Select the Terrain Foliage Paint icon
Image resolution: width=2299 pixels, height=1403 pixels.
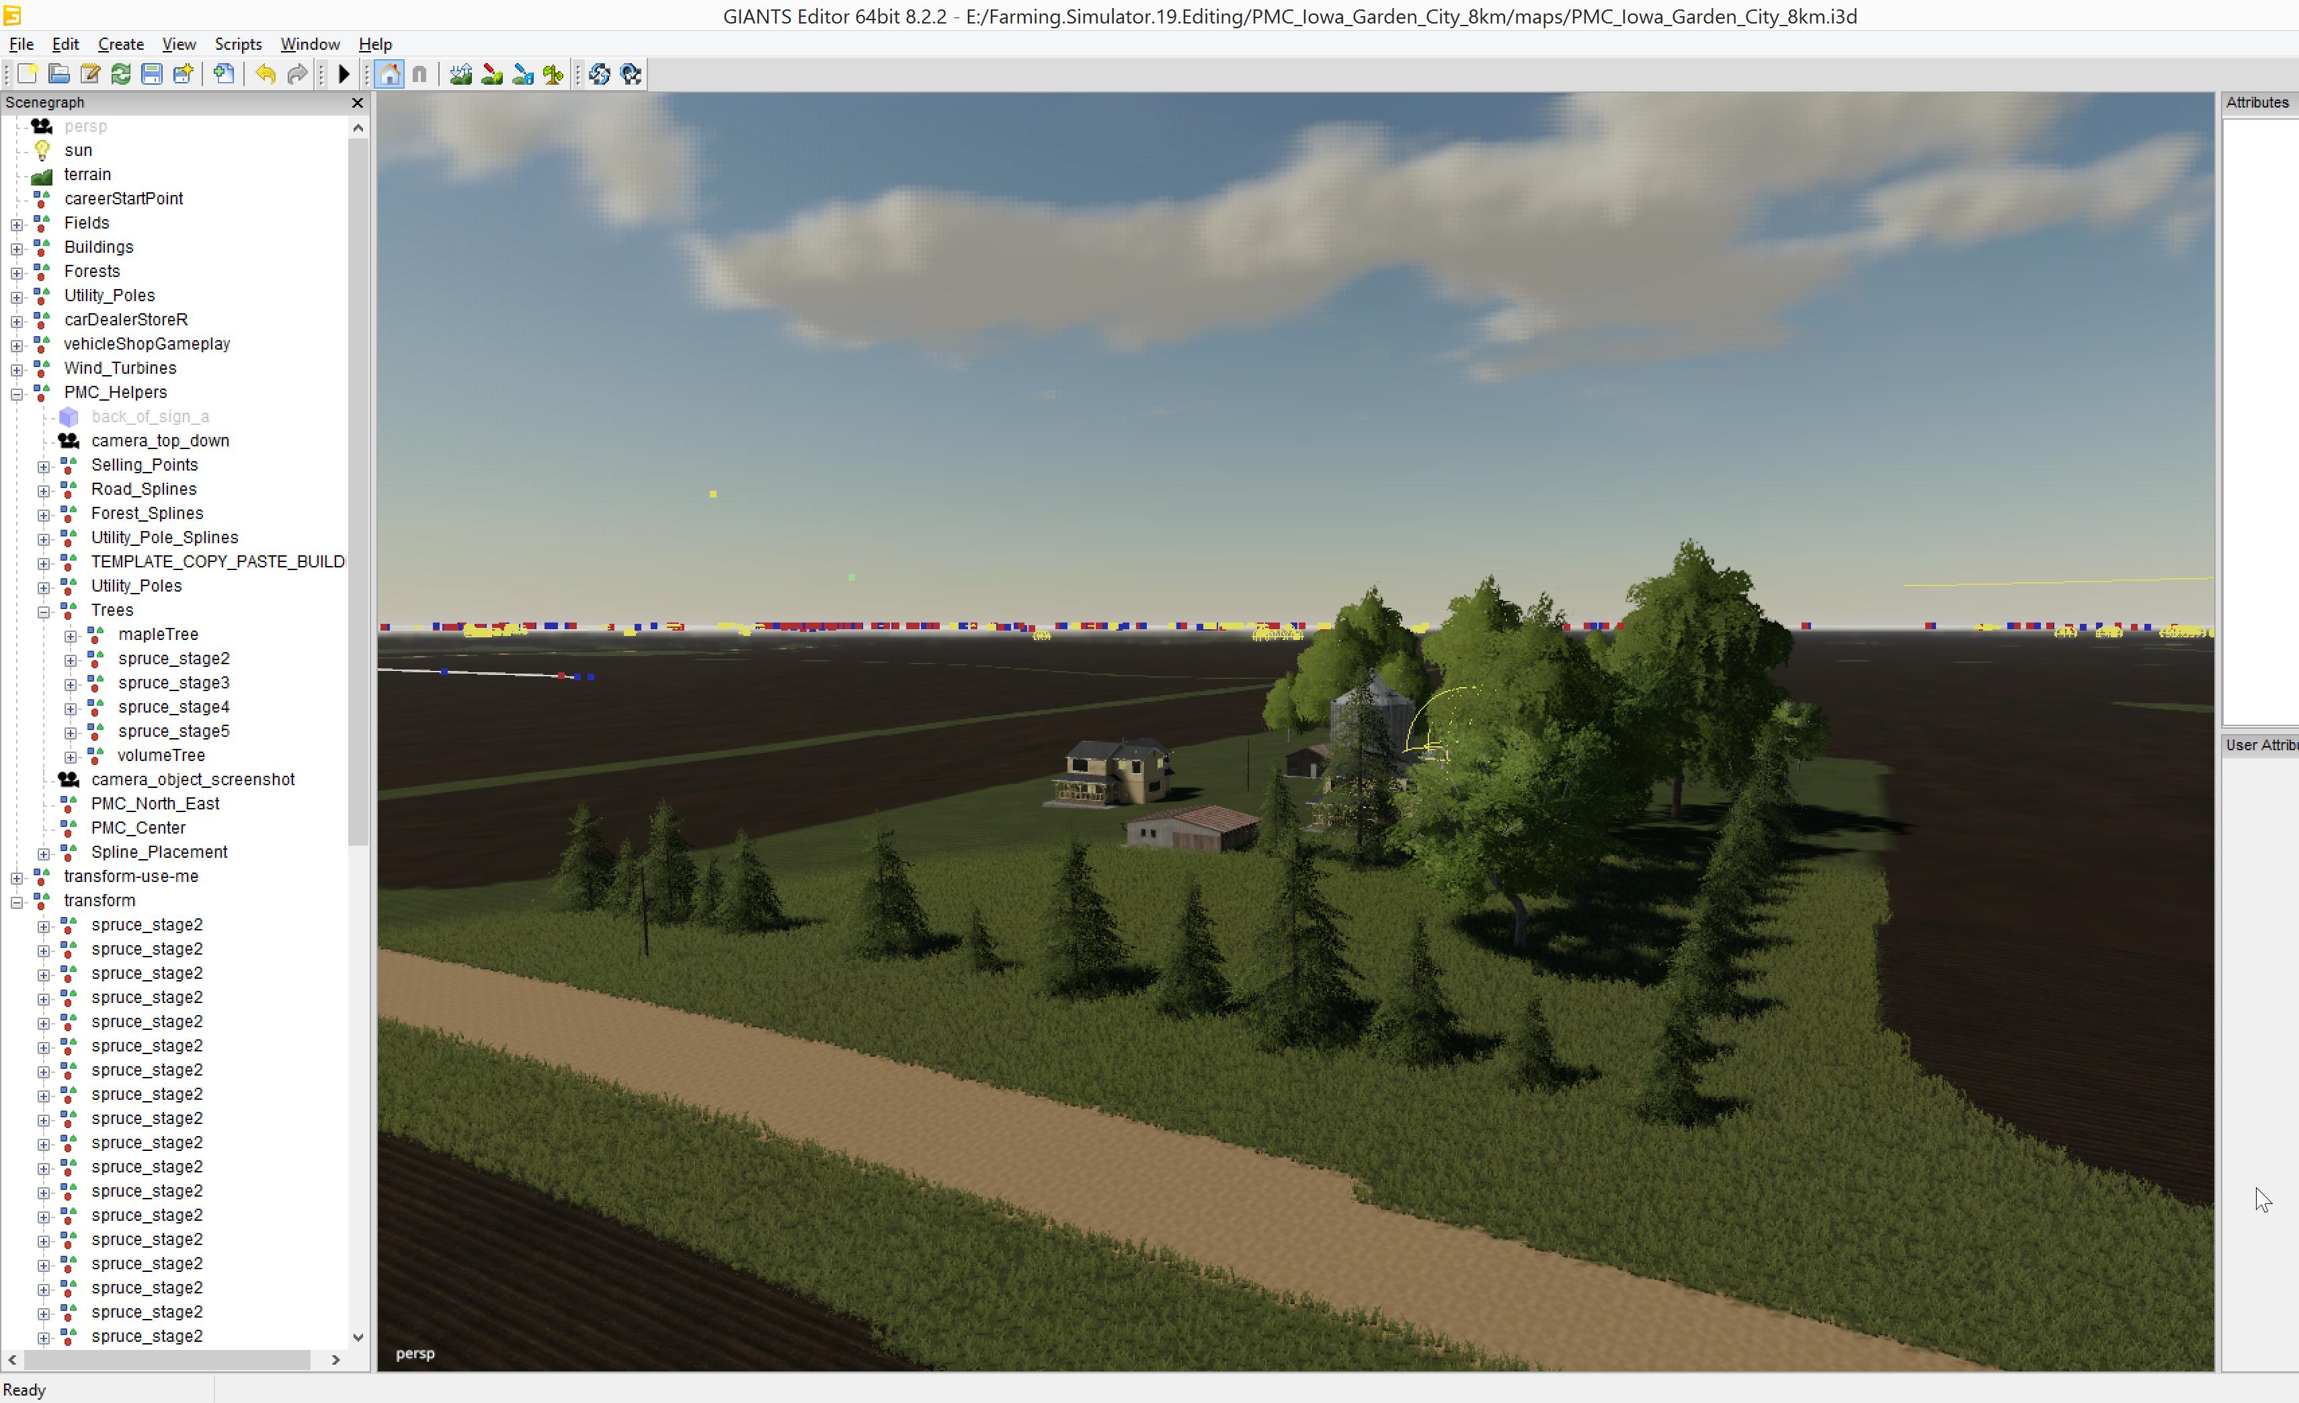(x=553, y=74)
